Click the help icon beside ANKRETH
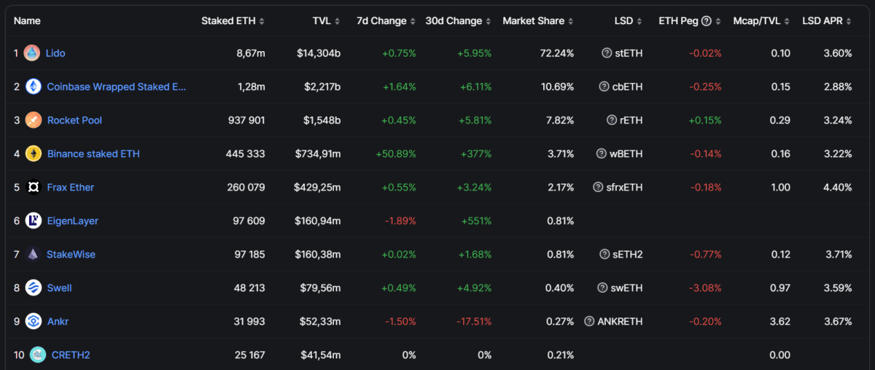 [589, 322]
